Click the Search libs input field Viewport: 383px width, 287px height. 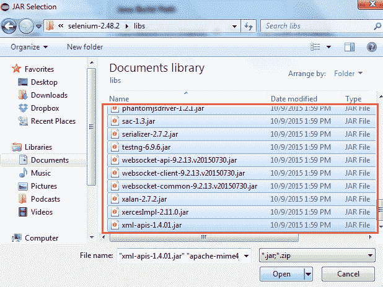(x=317, y=26)
